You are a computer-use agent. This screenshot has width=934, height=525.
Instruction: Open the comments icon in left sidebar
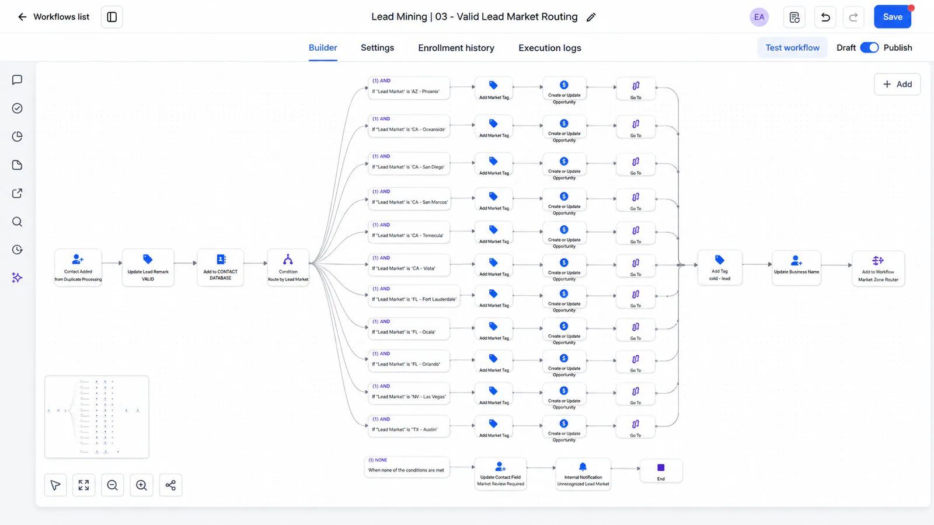[x=18, y=80]
